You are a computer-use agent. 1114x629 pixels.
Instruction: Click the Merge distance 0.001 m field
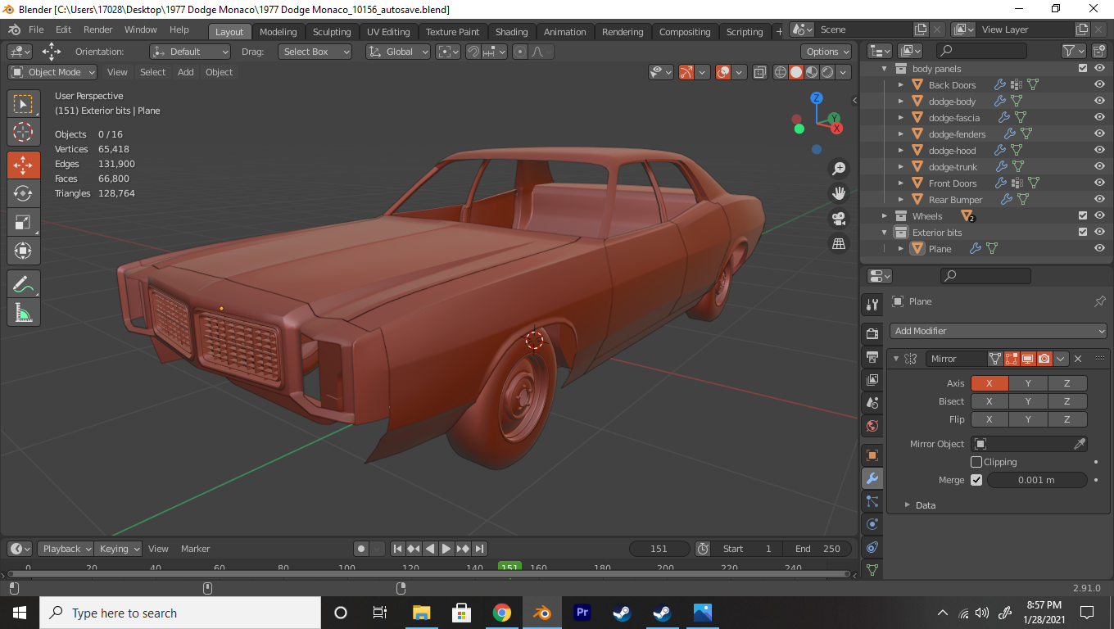(x=1036, y=480)
